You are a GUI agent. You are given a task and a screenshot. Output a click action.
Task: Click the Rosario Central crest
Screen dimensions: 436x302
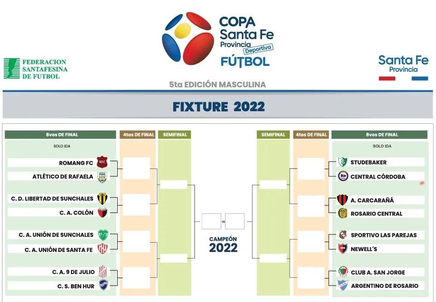[342, 213]
